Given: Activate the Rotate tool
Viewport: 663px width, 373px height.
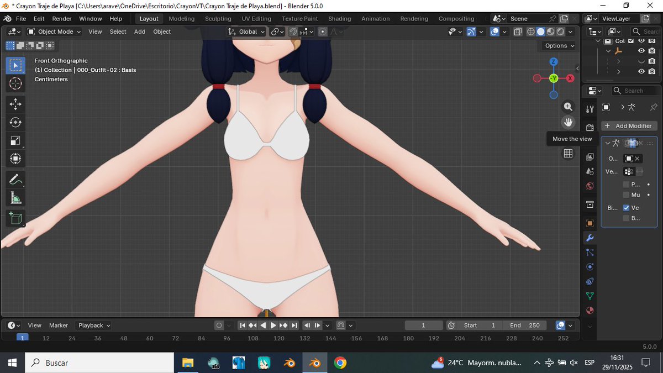Looking at the screenshot, I should 15,122.
